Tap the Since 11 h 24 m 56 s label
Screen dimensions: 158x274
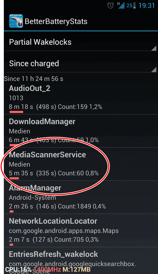pos(33,79)
